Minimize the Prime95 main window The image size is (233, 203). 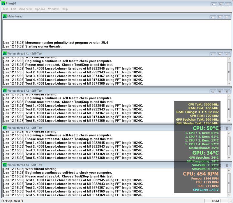click(214, 4)
